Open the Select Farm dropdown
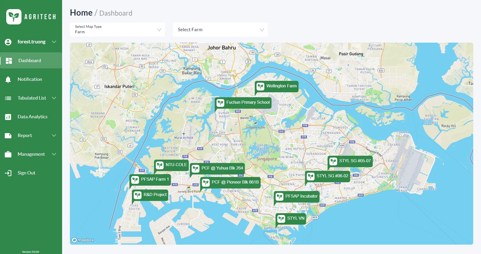 [220, 30]
